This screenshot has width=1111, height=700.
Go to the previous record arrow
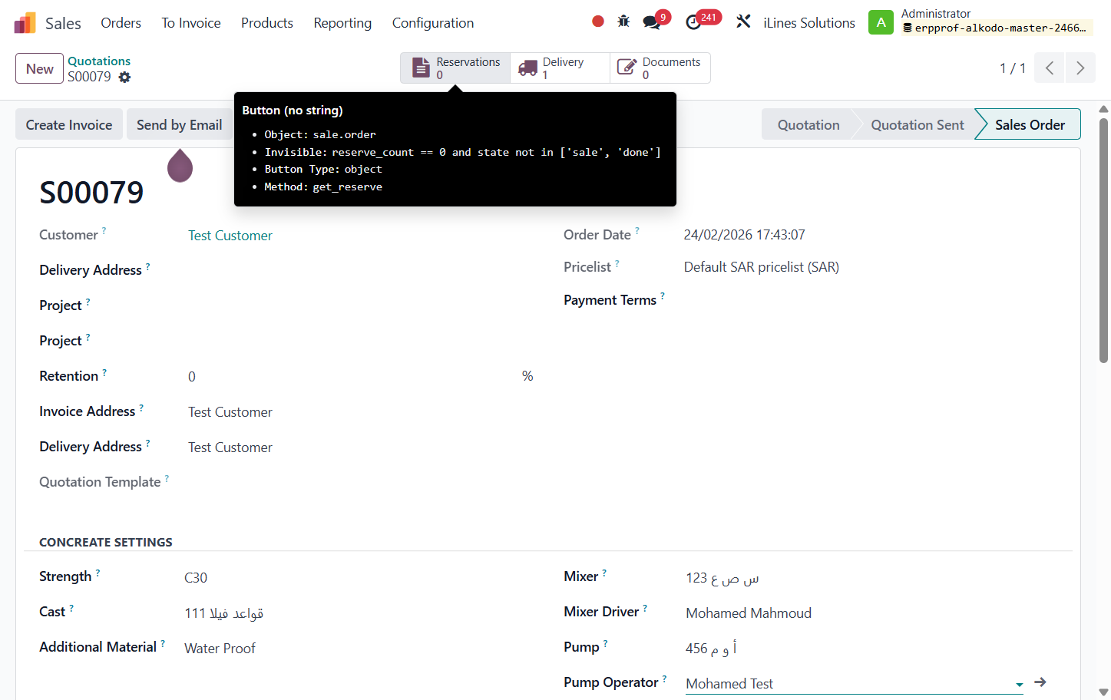tap(1050, 68)
